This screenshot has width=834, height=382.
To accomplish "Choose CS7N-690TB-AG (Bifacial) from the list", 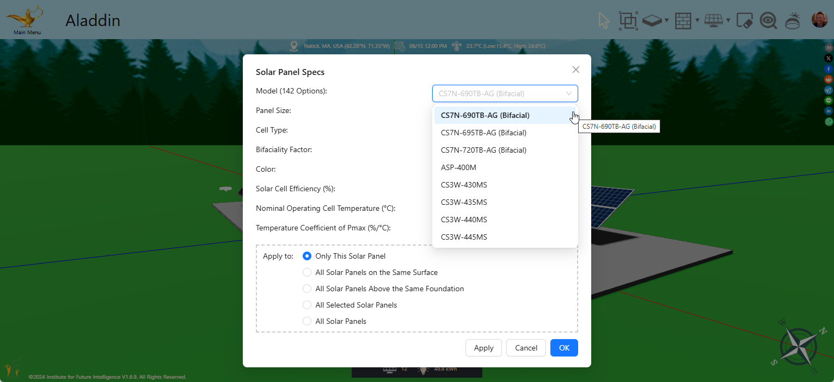I will 505,115.
